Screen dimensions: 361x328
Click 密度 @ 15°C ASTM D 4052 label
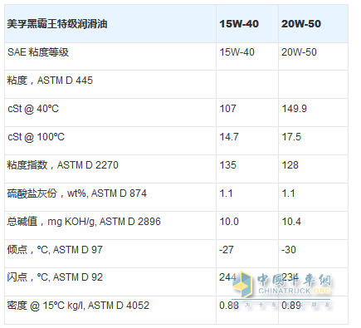tap(78, 306)
